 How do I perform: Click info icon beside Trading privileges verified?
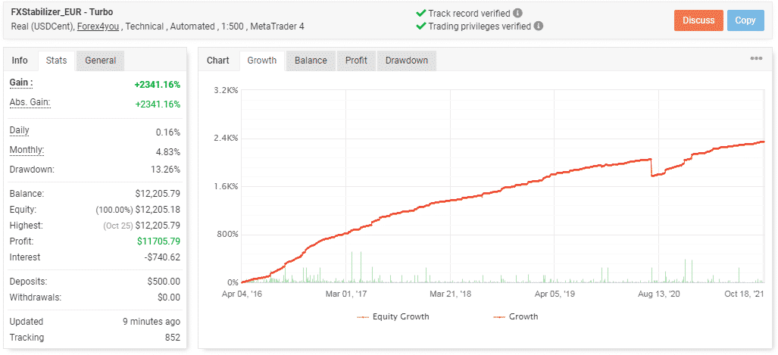(539, 26)
